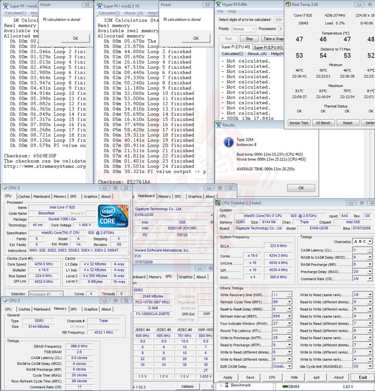Open the File menu in Hyper PI
This screenshot has width=375, height=391.
(x=220, y=11)
